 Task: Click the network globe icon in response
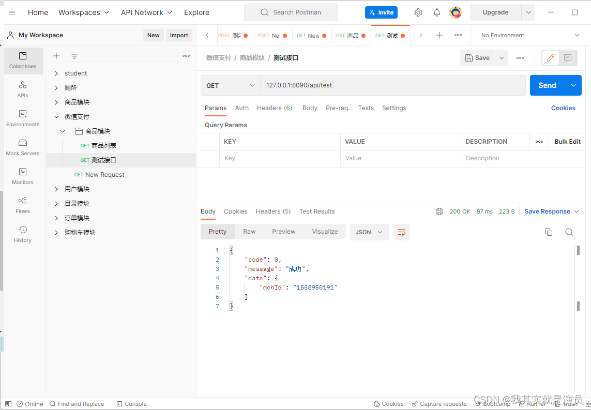[x=440, y=211]
